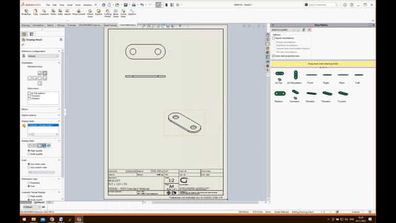The height and width of the screenshot is (223, 396).
Task: Click the Cutting Profile tool
Action: click(x=108, y=13)
